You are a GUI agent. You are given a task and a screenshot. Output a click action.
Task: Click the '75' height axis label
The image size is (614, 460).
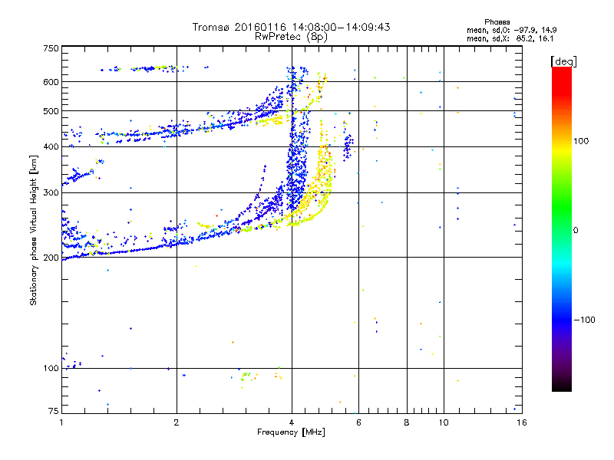[54, 411]
